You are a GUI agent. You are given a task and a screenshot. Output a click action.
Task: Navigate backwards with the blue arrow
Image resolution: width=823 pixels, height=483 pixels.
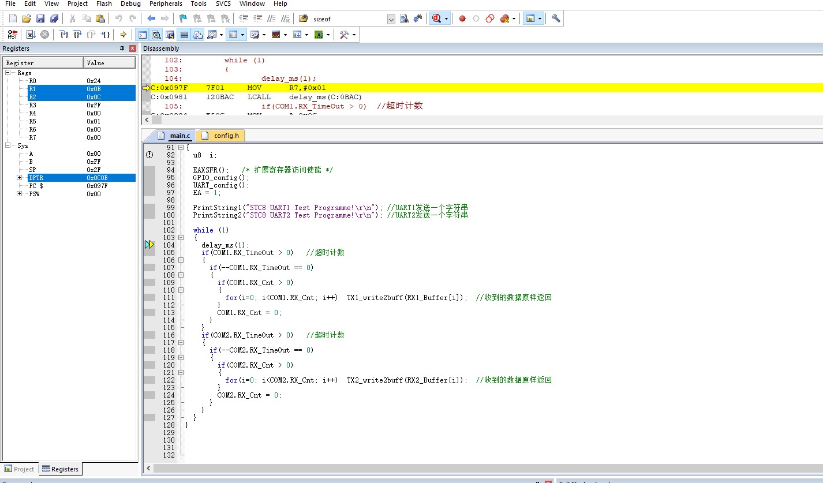click(151, 18)
